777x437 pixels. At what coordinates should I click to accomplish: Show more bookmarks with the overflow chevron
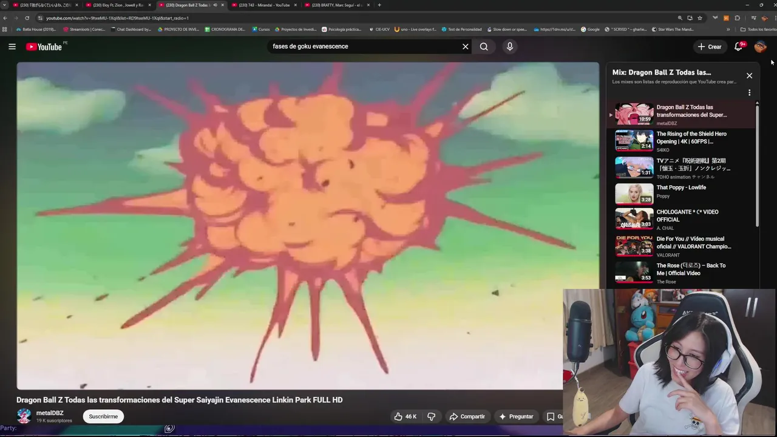click(x=728, y=29)
